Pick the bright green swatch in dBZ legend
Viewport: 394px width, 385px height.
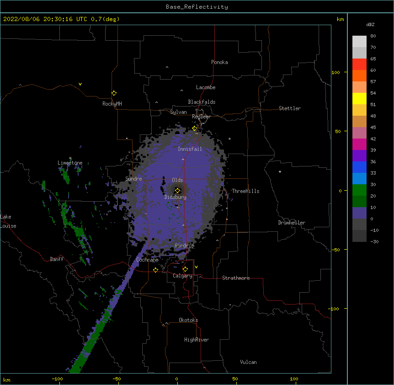click(359, 190)
